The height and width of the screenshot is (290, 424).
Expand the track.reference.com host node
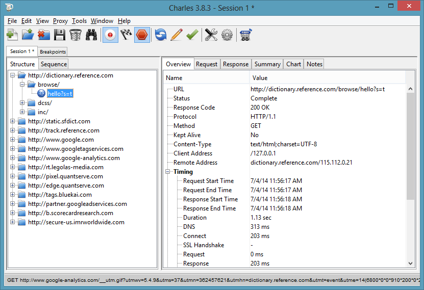(x=12, y=130)
